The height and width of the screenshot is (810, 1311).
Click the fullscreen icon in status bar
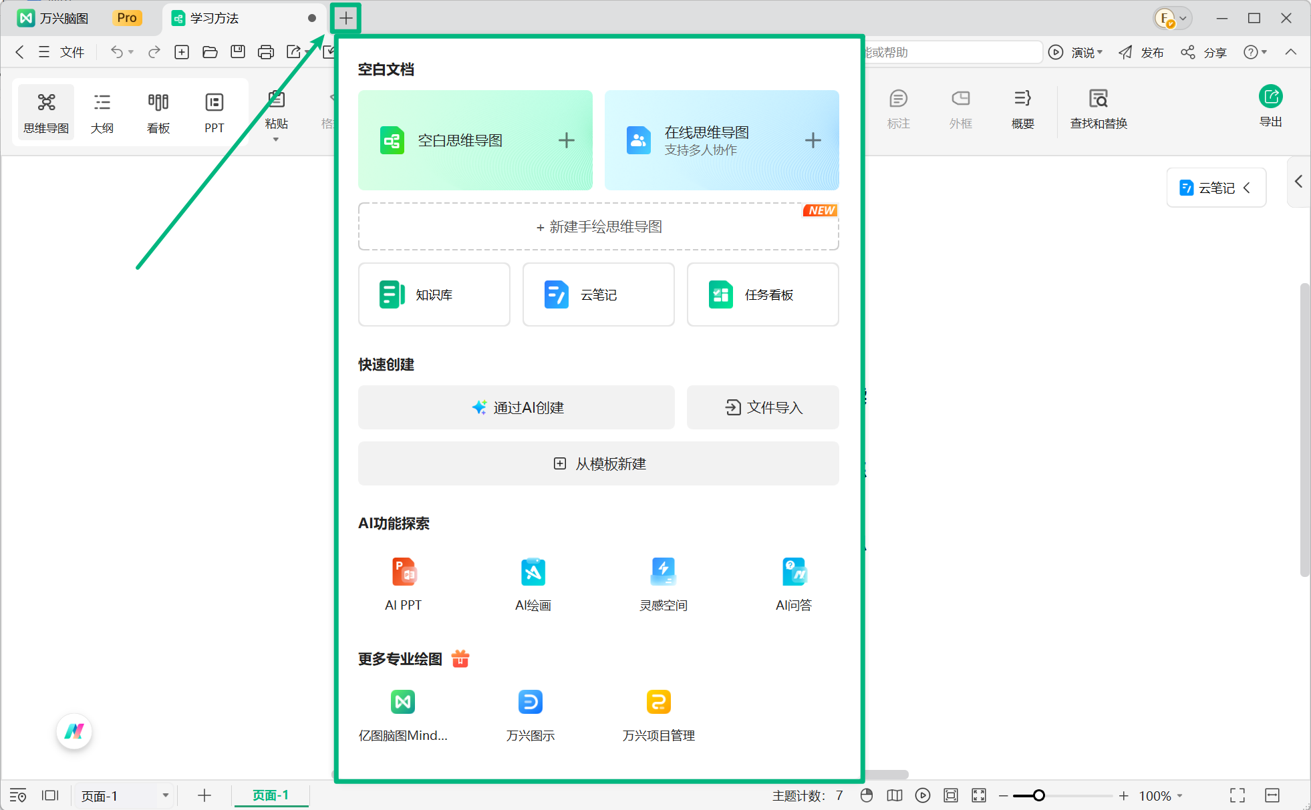(1237, 795)
